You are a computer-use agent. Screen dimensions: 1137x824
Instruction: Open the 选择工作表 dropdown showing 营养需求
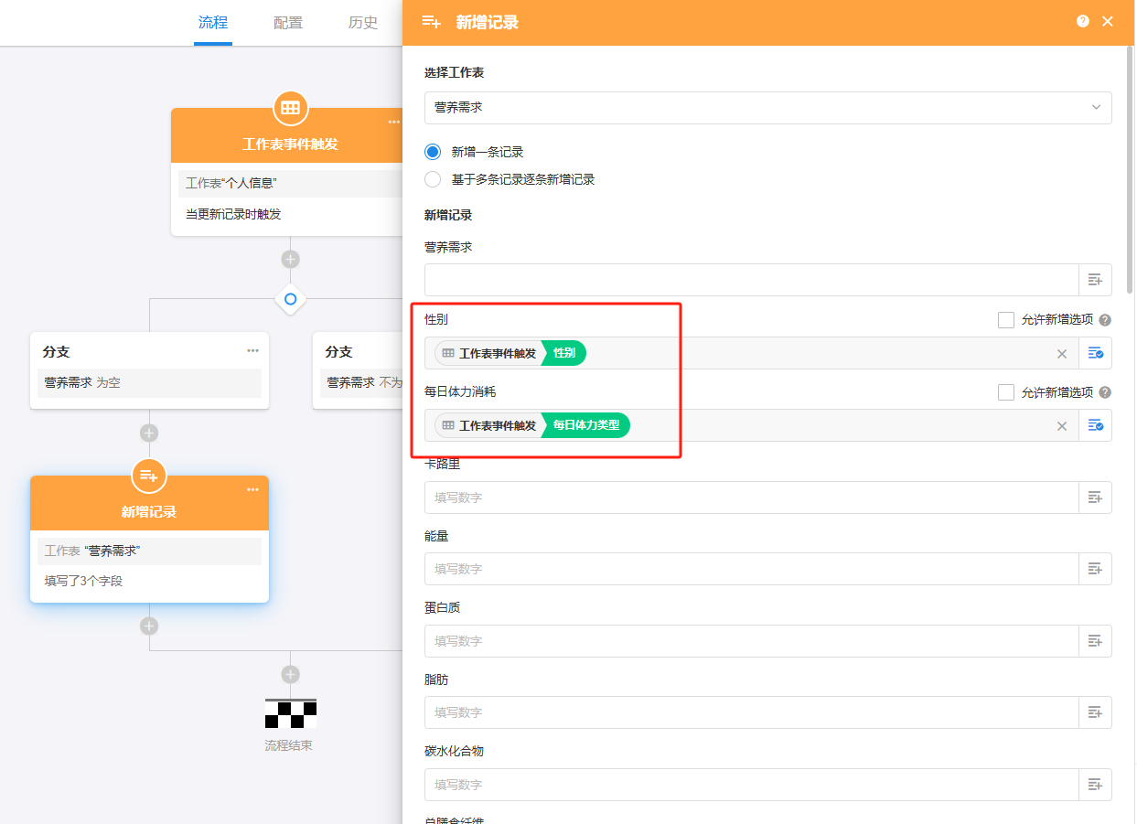click(x=767, y=107)
